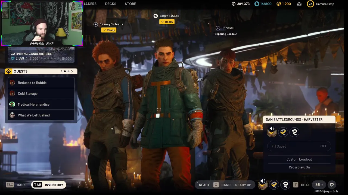Open the Chat button

click(301, 185)
